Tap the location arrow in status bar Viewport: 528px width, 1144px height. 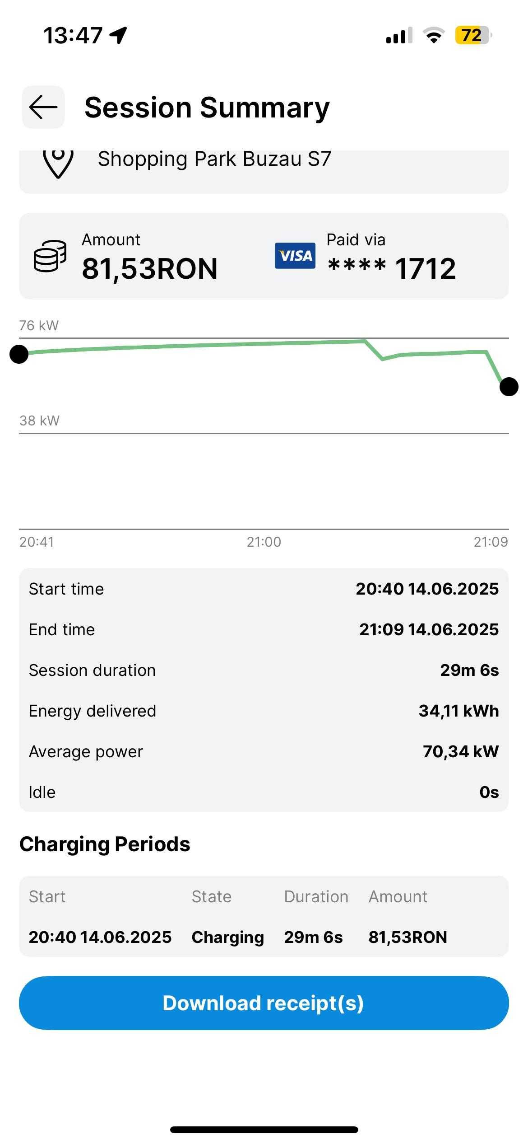[x=118, y=35]
